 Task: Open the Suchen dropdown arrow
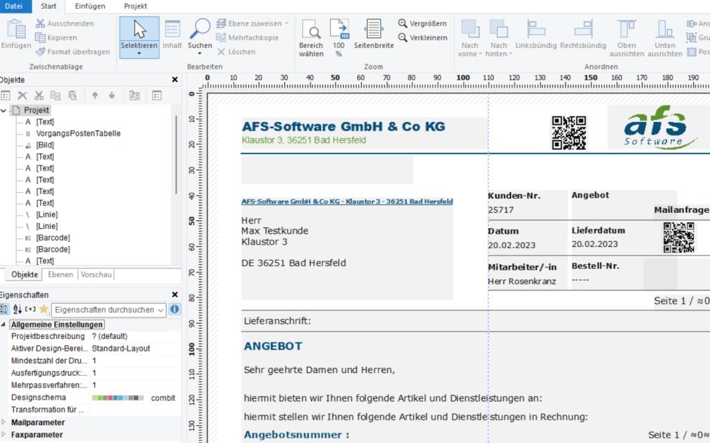tap(200, 54)
